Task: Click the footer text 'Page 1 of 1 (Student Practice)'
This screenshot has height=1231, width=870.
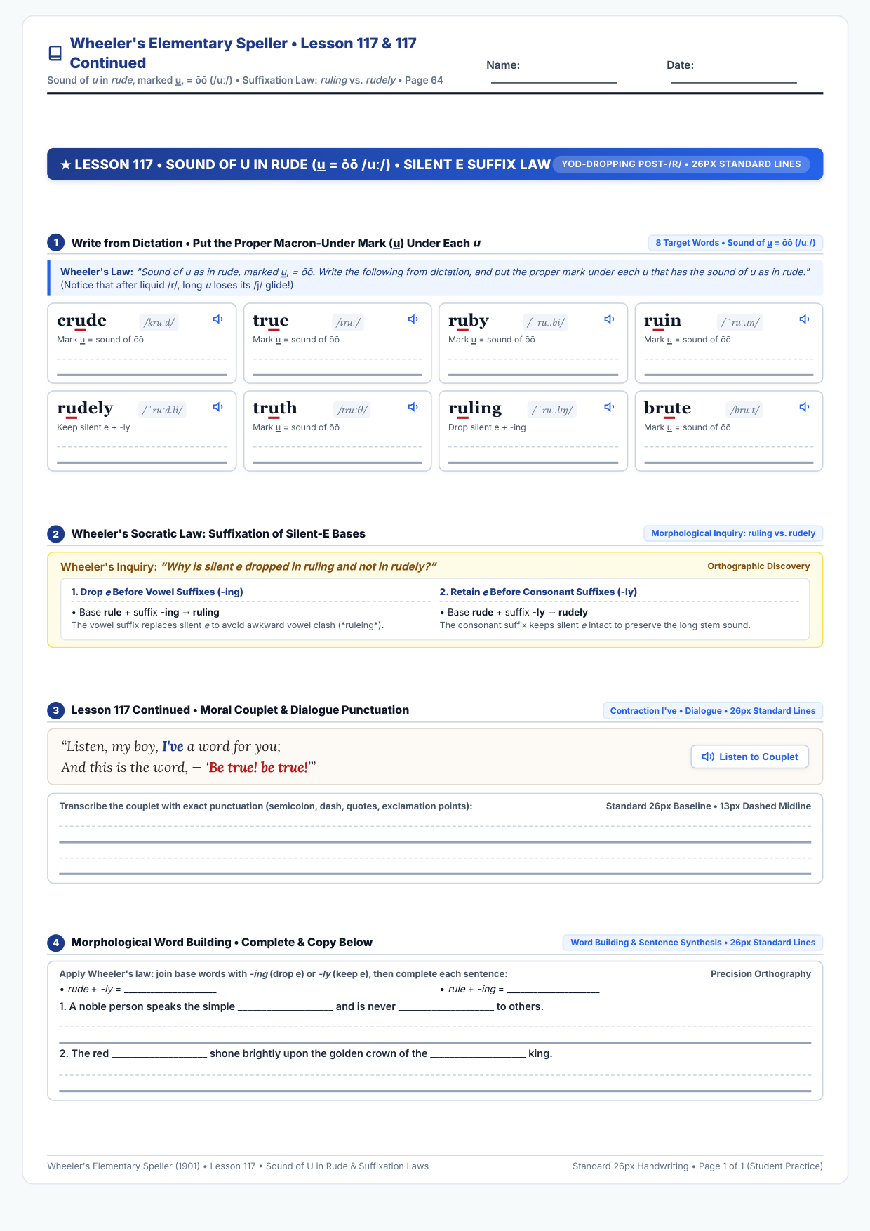Action: (x=761, y=1166)
